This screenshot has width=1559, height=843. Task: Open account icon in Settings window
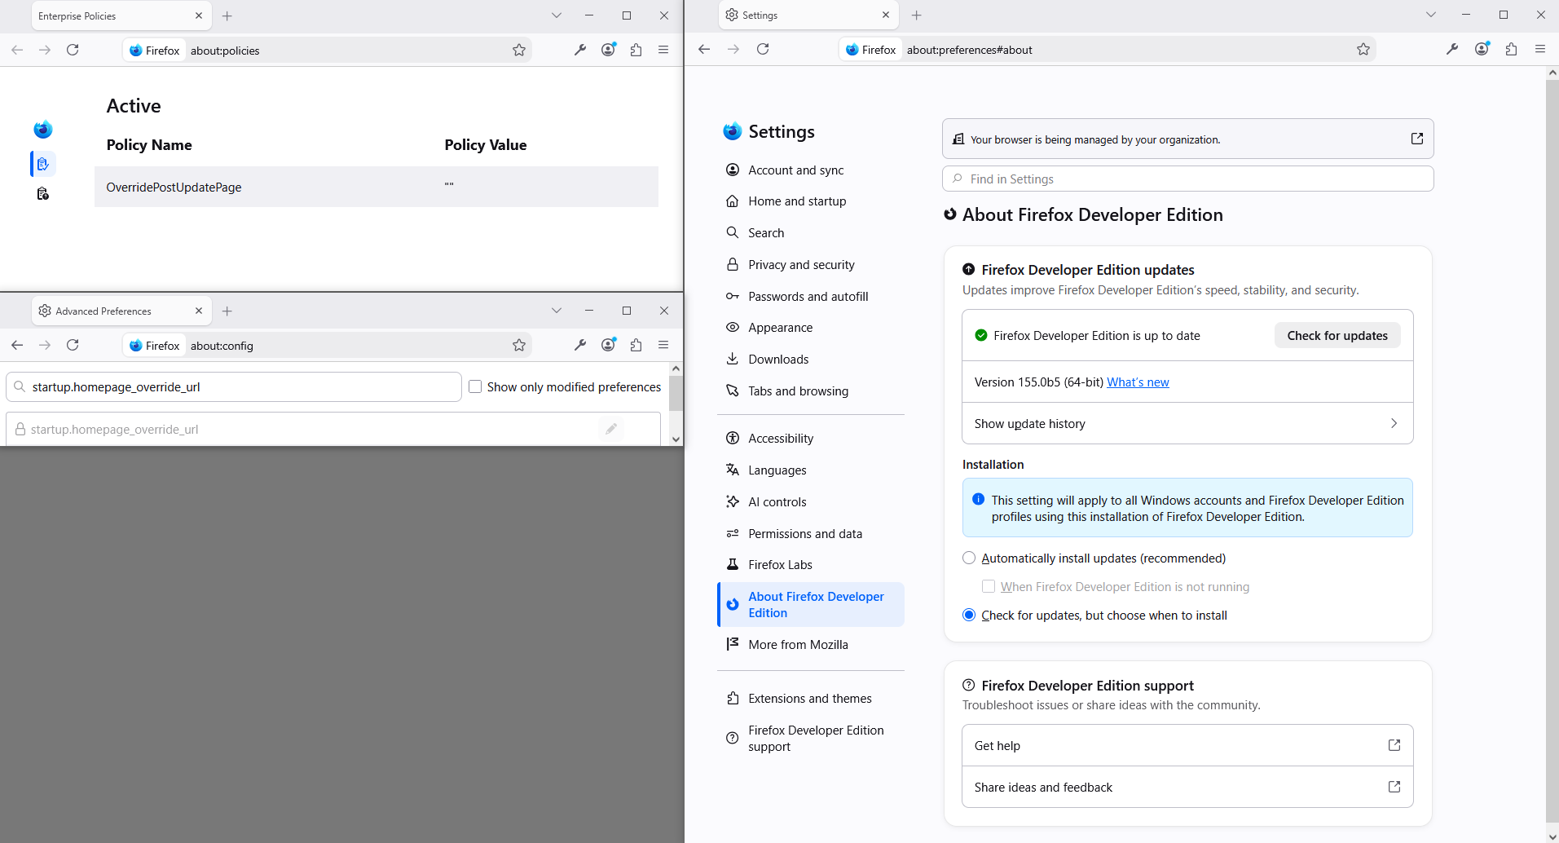tap(1482, 49)
